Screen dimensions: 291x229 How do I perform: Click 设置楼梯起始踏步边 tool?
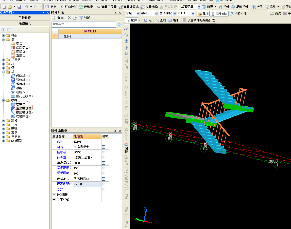tap(199, 20)
